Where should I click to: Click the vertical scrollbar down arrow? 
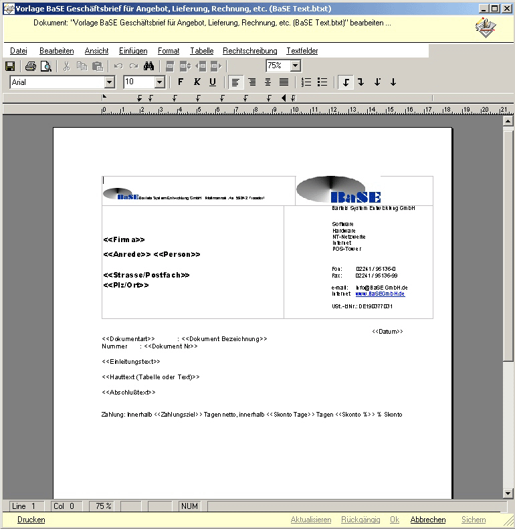(508, 494)
